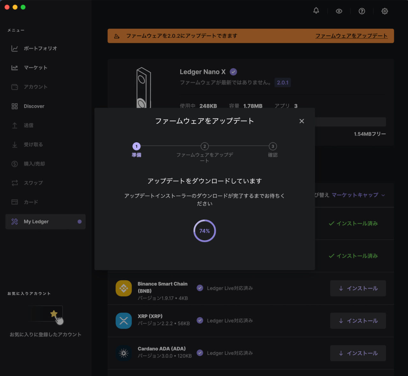
Task: Open the settings gear icon
Action: 385,11
